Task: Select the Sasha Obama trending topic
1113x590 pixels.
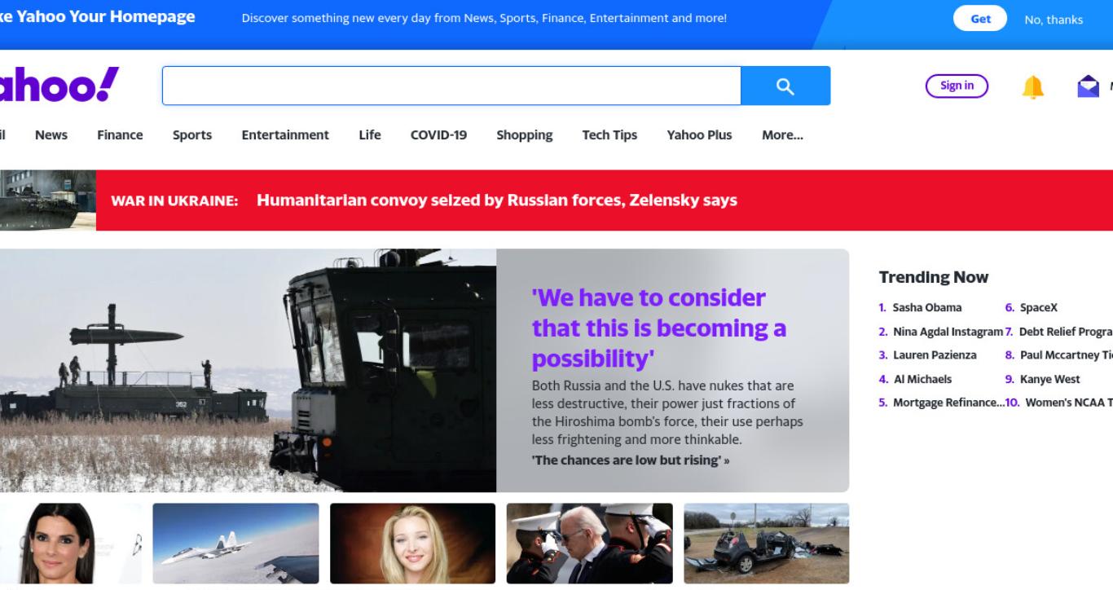Action: tap(926, 307)
